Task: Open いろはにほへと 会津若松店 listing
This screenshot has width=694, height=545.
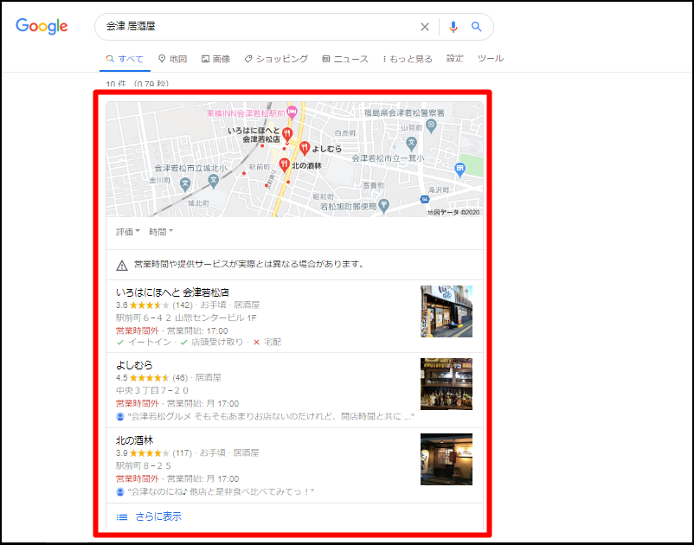Action: [x=172, y=292]
